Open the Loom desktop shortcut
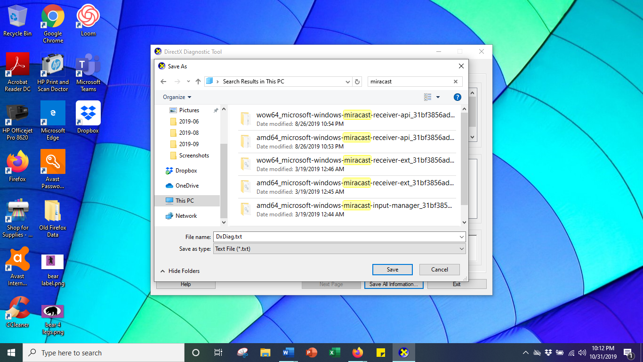 [88, 21]
